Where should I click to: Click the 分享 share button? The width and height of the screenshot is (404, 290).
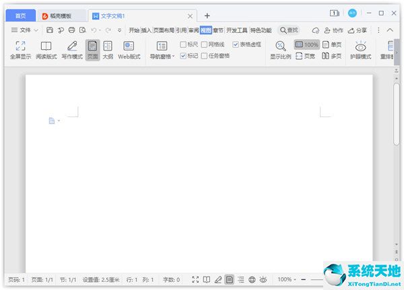point(358,30)
